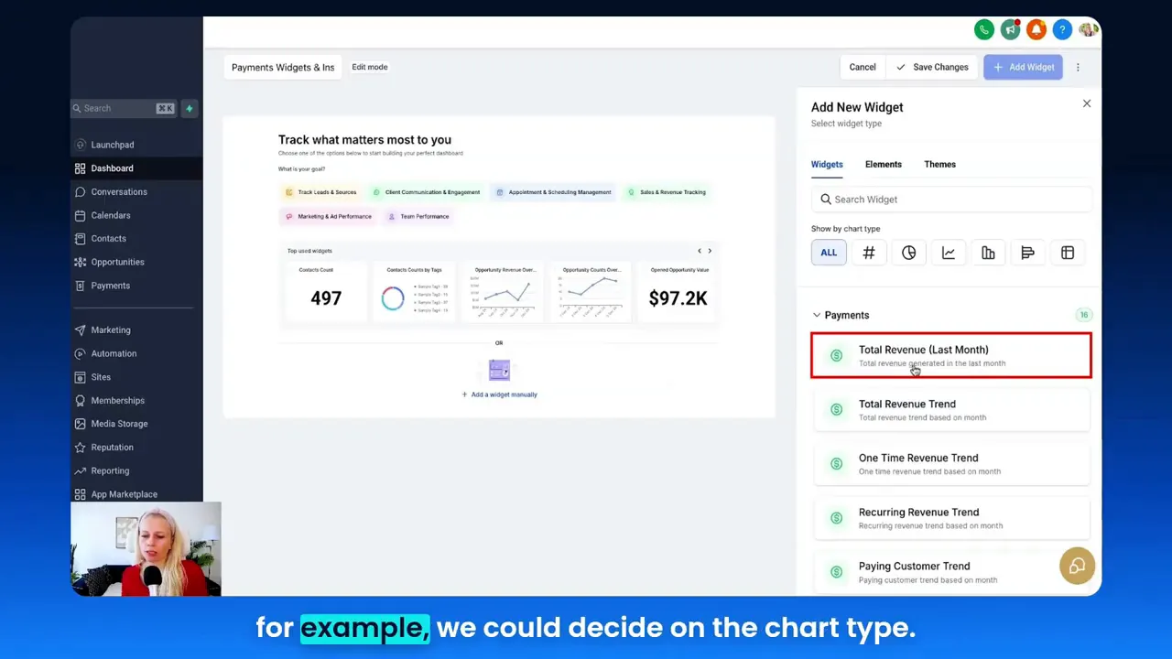Open Contacts in the sidebar
The image size is (1172, 659).
tap(136, 239)
